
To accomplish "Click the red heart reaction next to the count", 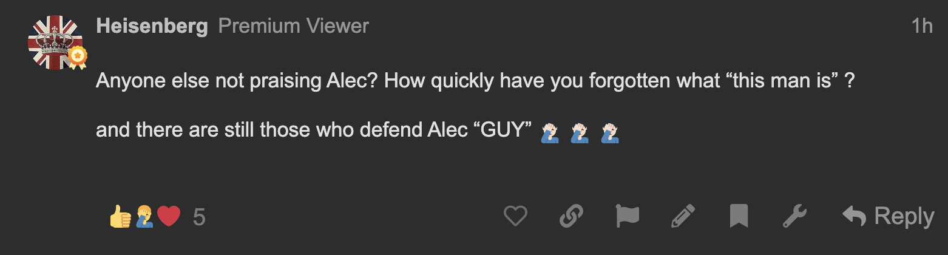I will click(169, 216).
